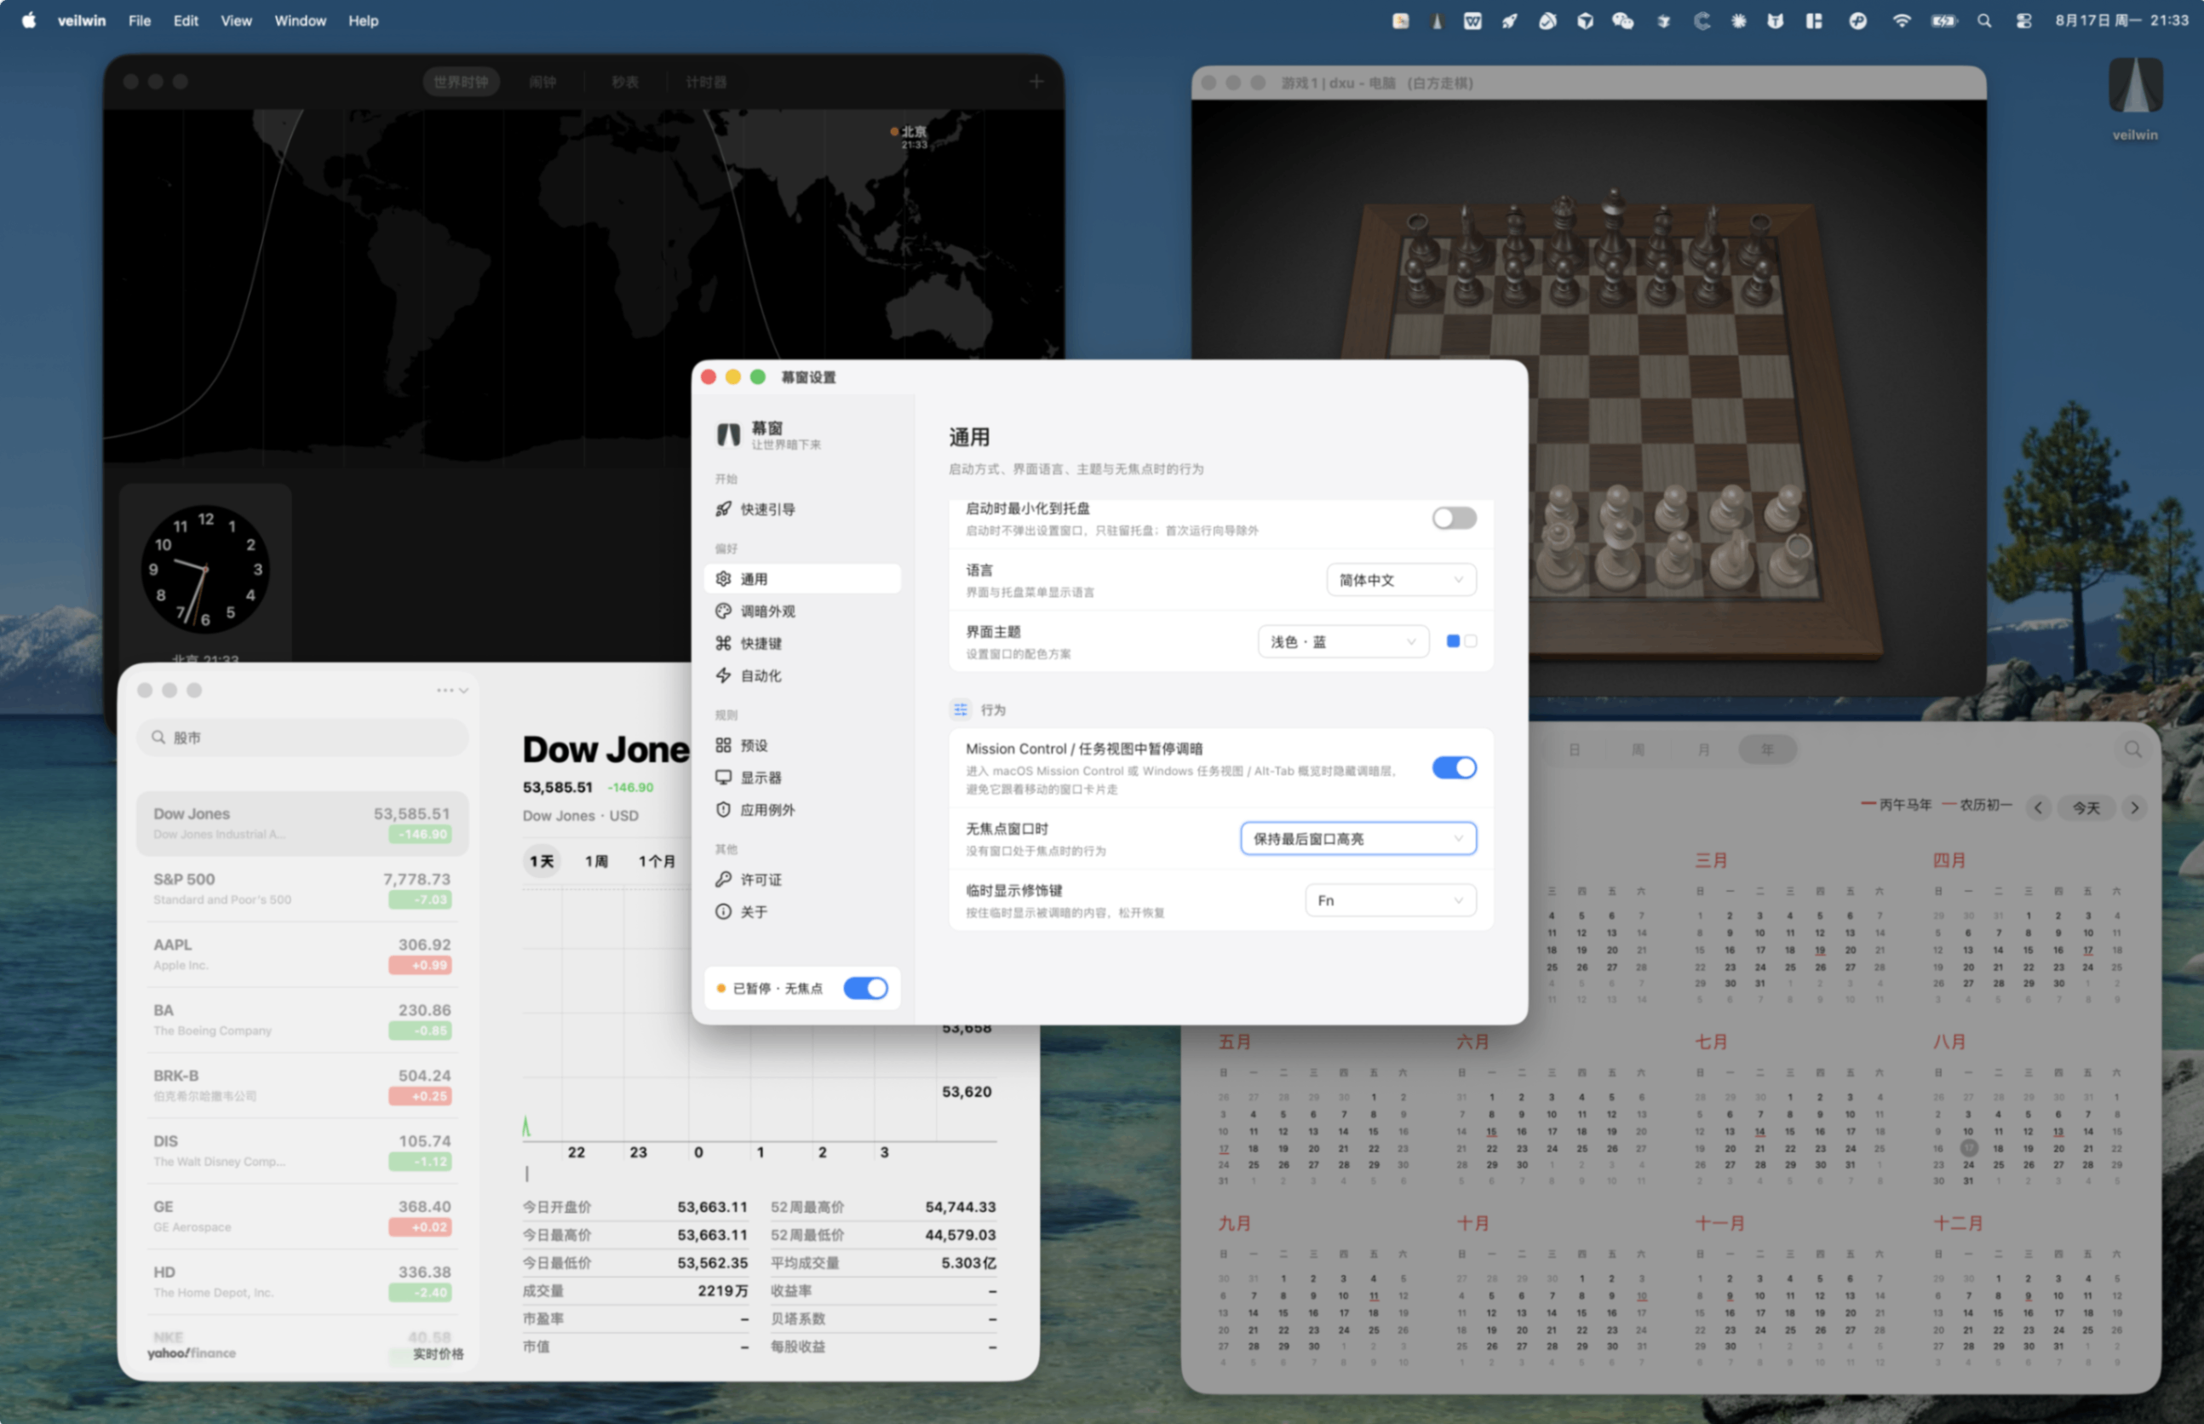Screen dimensions: 2204x1424
Task: Toggle the 已暂停 · 无焦点 dimming switch
Action: tap(865, 989)
